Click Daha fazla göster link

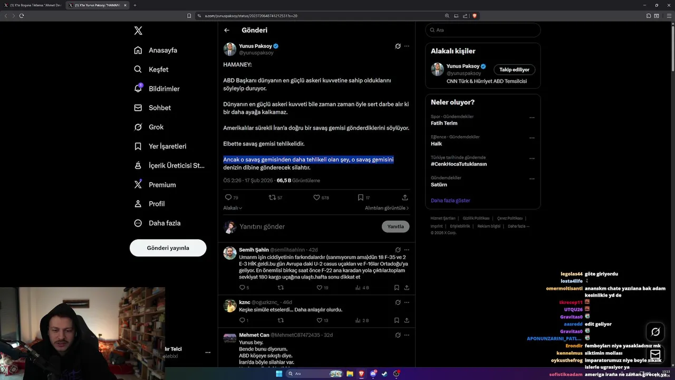point(450,201)
